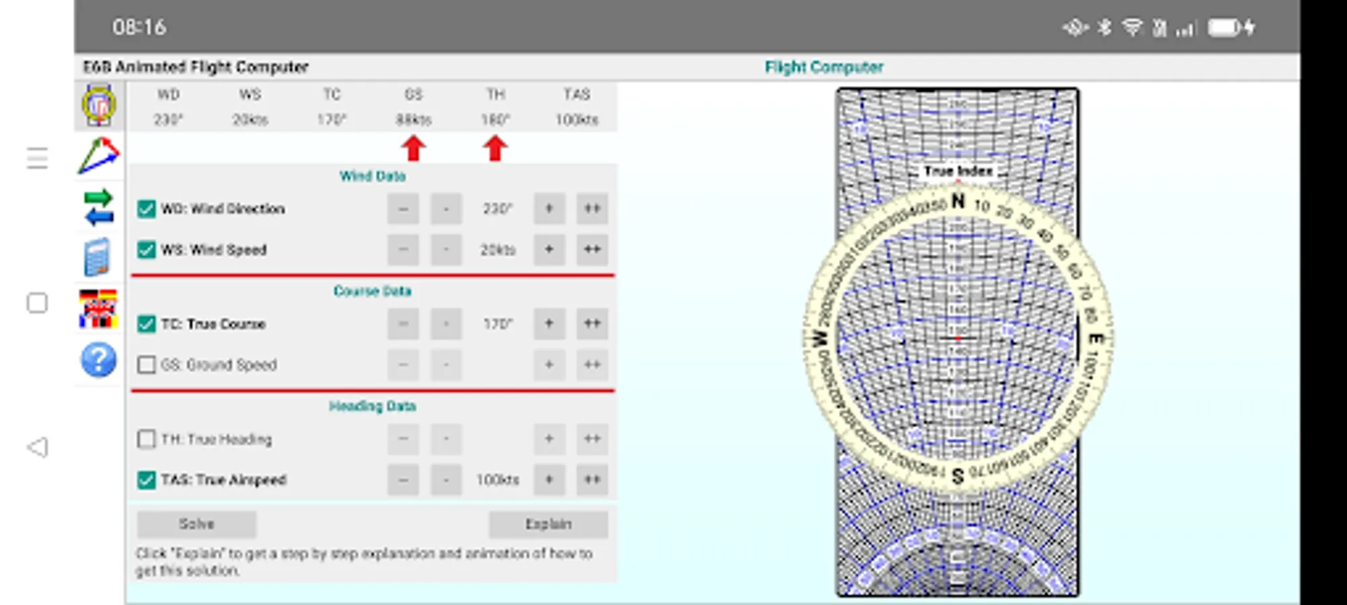Increase True Course by small step (+)

click(x=549, y=324)
